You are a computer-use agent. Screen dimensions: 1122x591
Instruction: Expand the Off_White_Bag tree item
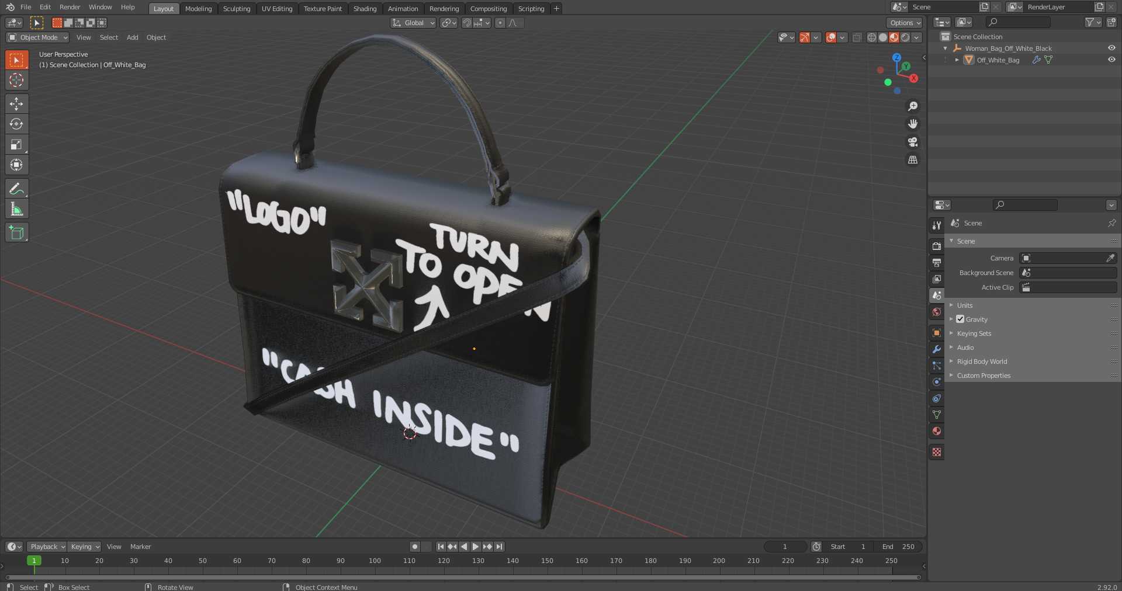(957, 60)
